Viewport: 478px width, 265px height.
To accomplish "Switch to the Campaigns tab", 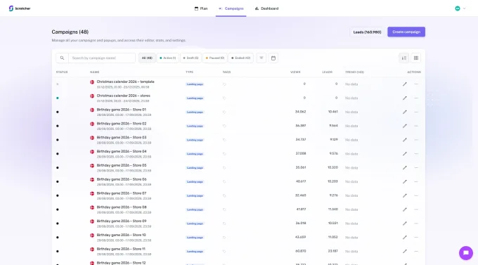I will coord(231,8).
